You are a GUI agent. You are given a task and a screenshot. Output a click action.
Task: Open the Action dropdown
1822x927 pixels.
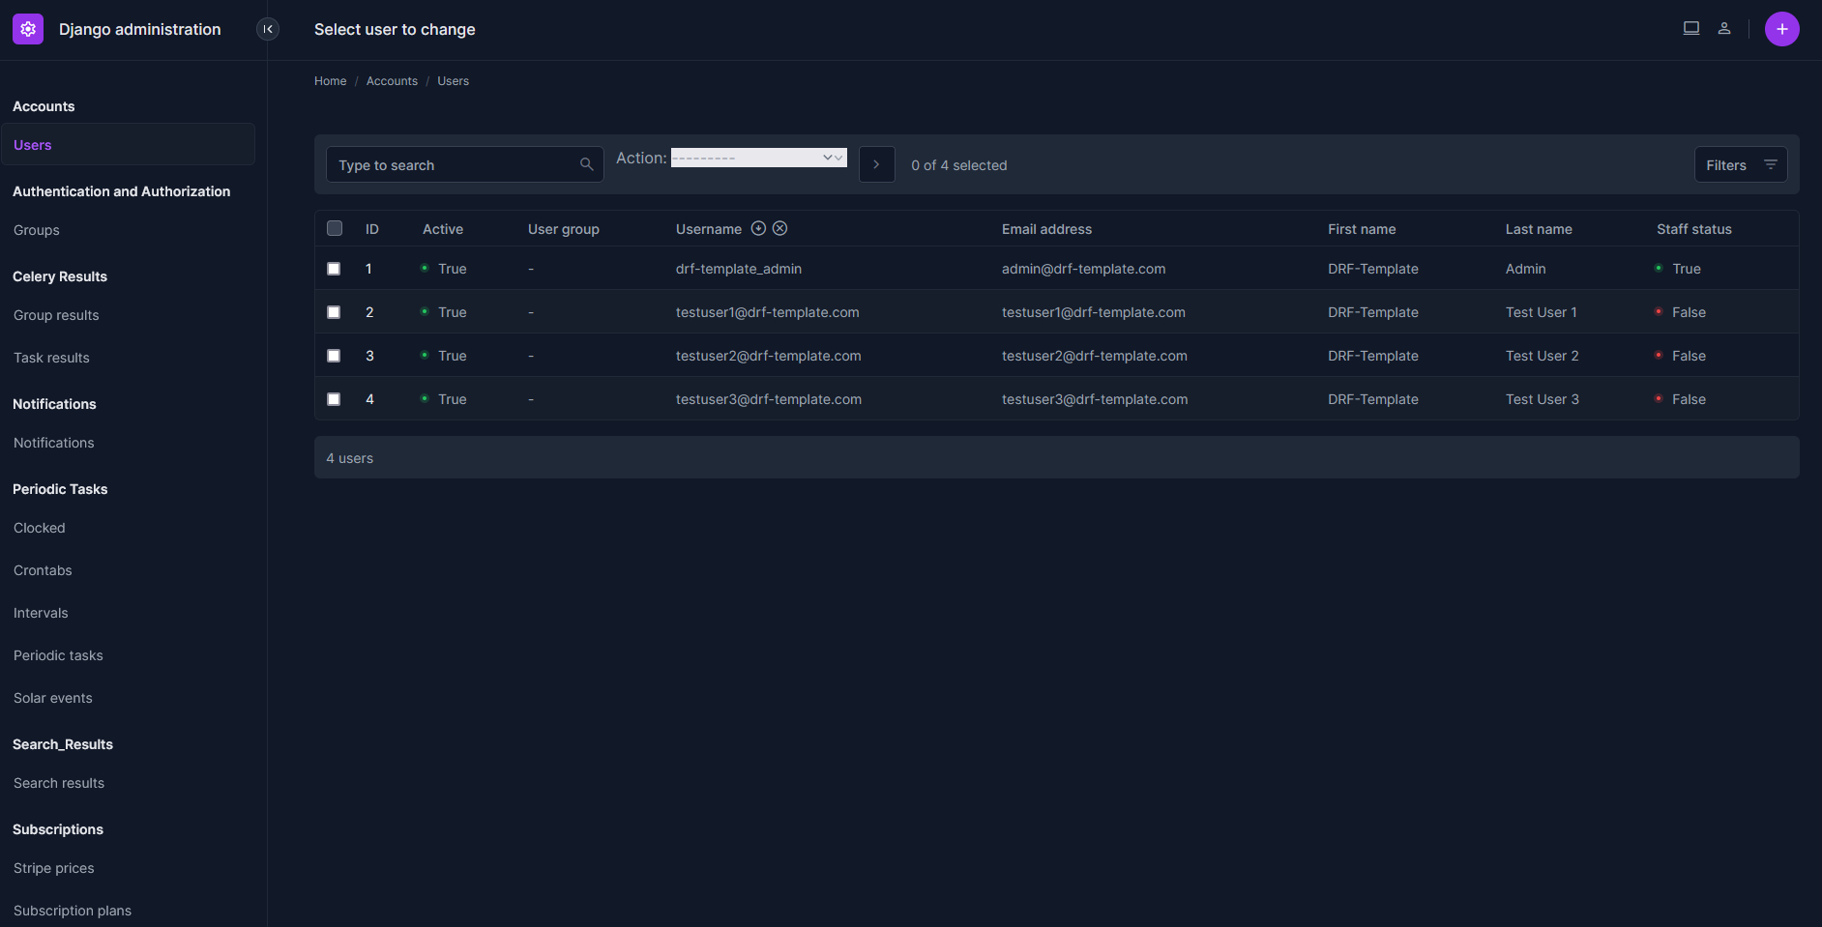[x=758, y=158]
